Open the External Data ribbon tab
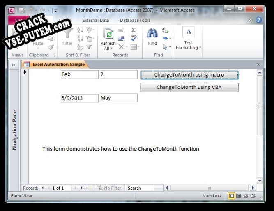Screen dimensions: 274x211 click(x=96, y=20)
